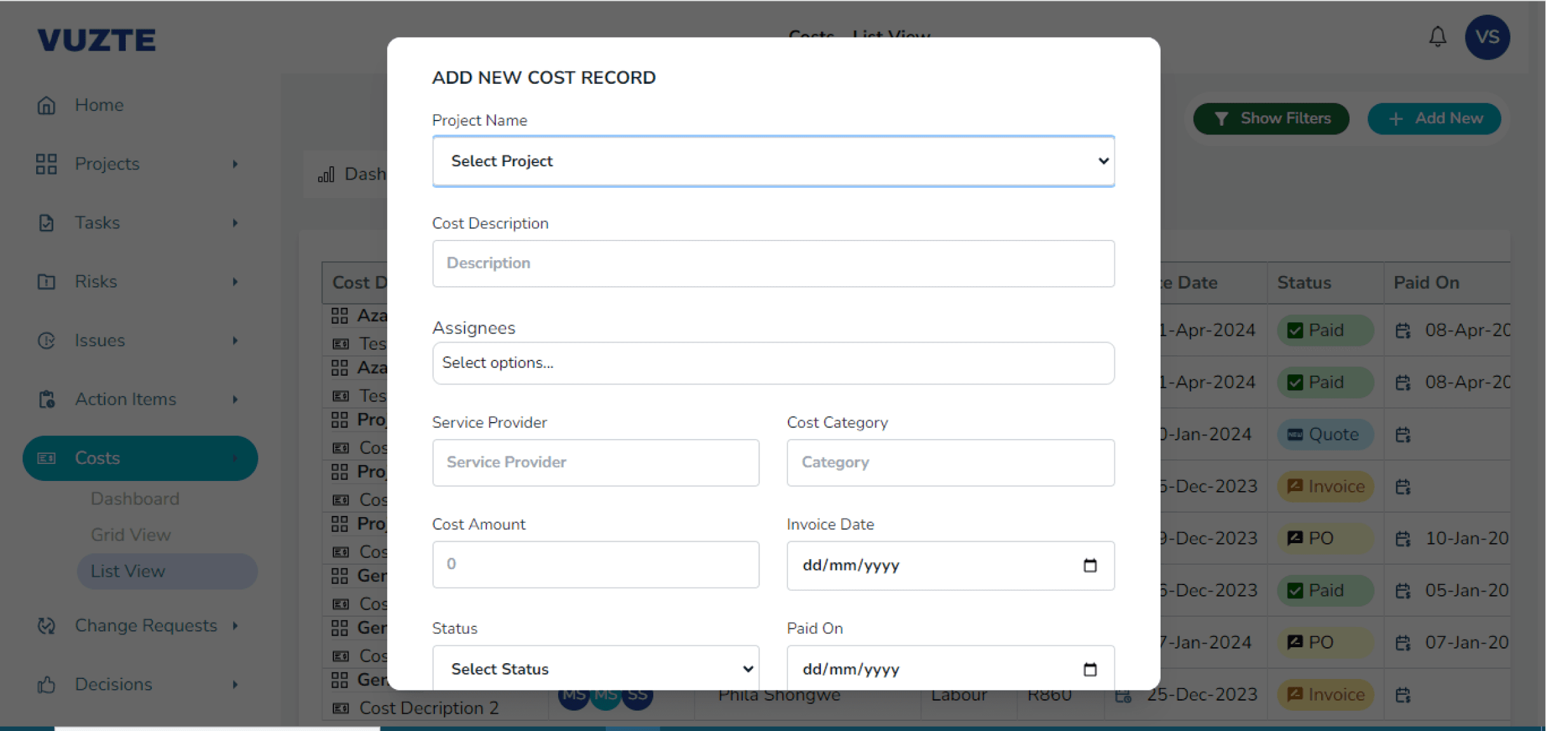Open the Invoice Date calendar picker
The image size is (1546, 731).
click(1090, 565)
